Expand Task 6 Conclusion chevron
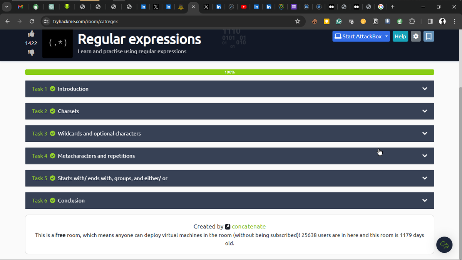 coord(425,200)
